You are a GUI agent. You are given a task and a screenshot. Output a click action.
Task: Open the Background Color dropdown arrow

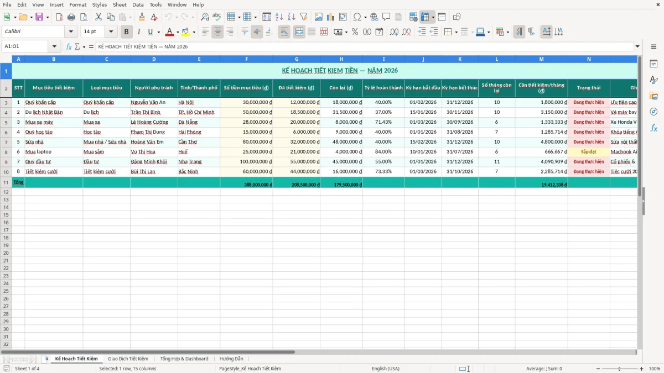click(x=194, y=32)
